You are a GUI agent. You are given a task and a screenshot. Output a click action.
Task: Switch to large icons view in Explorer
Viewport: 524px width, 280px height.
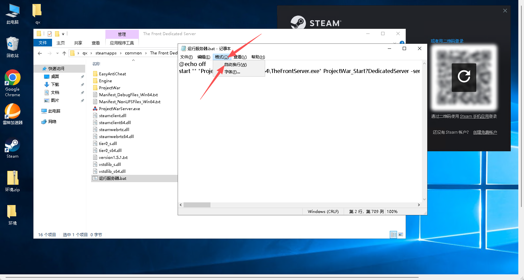click(x=401, y=235)
